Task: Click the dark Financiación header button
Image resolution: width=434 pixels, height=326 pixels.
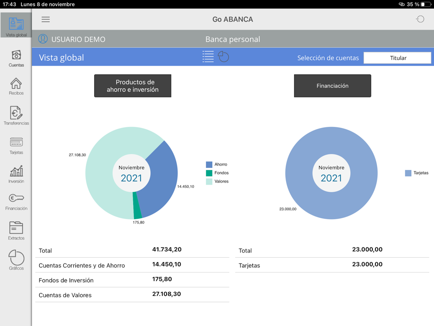Action: click(332, 86)
